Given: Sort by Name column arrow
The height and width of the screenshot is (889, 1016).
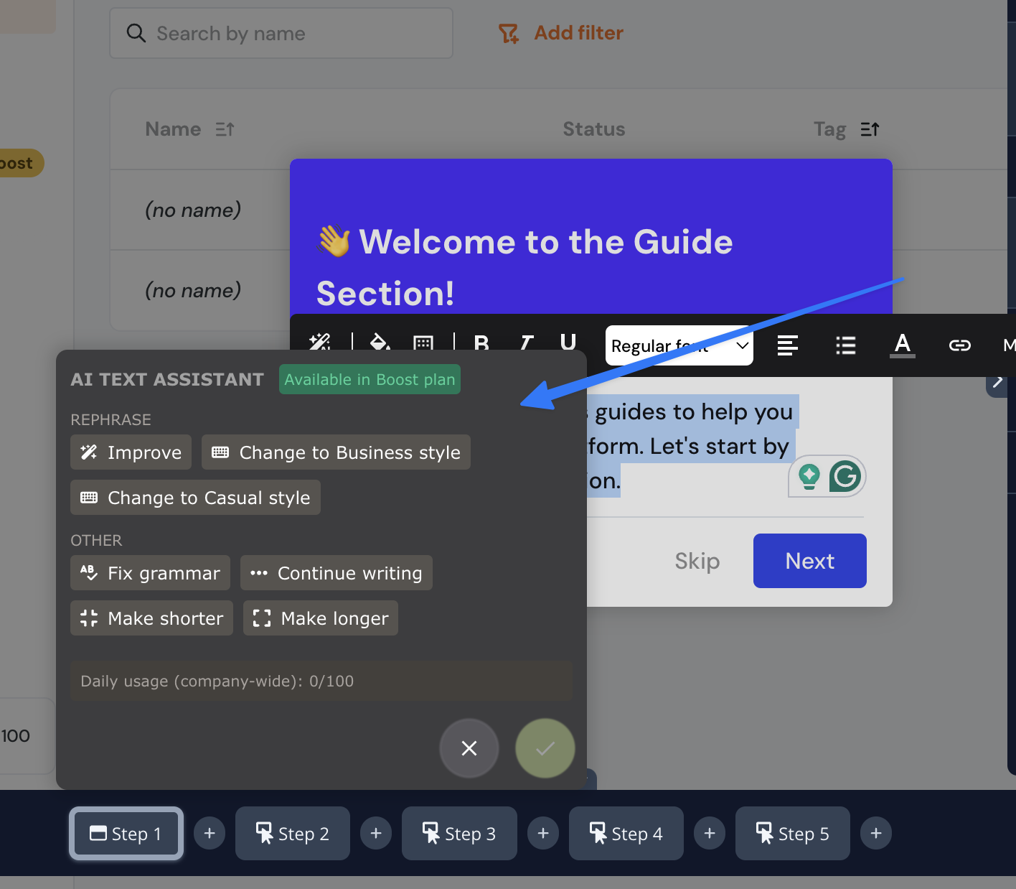Looking at the screenshot, I should [225, 129].
